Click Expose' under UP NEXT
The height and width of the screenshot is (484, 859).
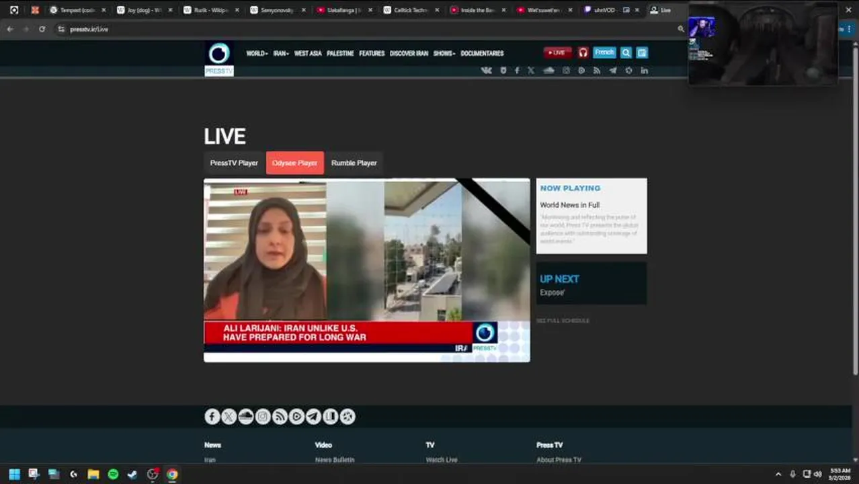[553, 292]
